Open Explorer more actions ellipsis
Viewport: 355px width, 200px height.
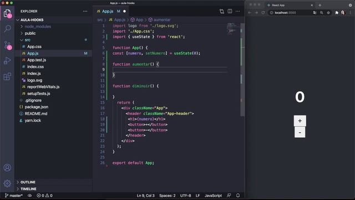point(85,11)
